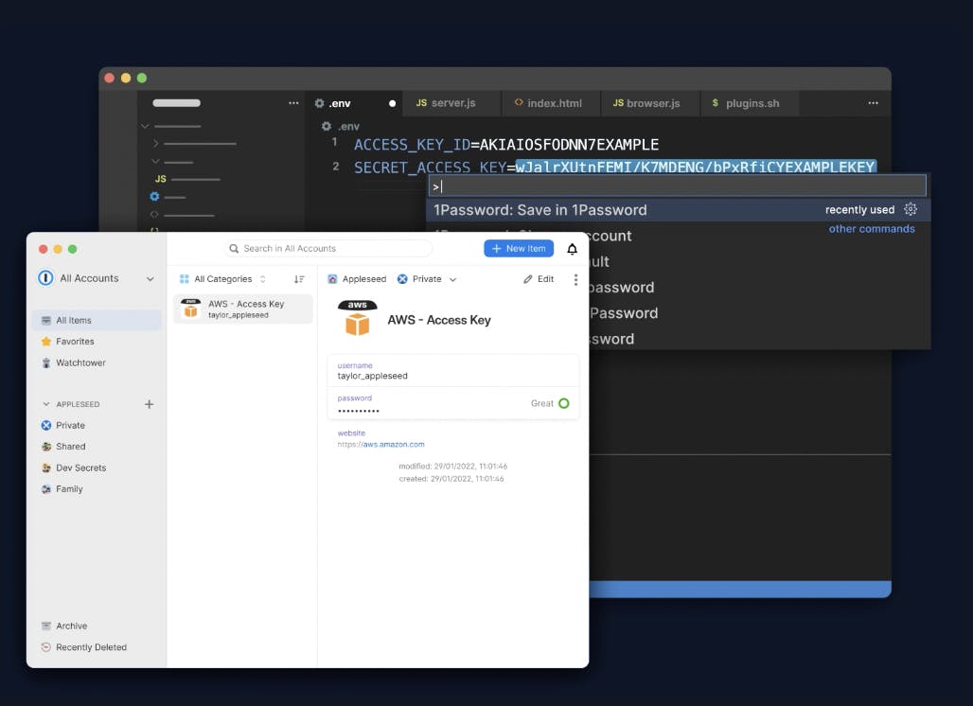The height and width of the screenshot is (706, 973).
Task: Open the three-dot item options menu
Action: coord(575,279)
